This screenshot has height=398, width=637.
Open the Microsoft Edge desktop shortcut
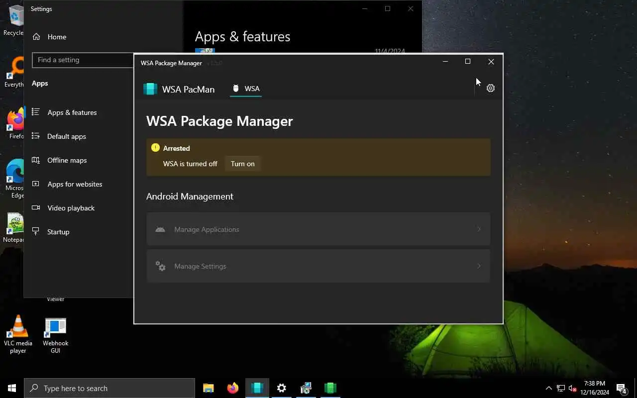point(14,179)
